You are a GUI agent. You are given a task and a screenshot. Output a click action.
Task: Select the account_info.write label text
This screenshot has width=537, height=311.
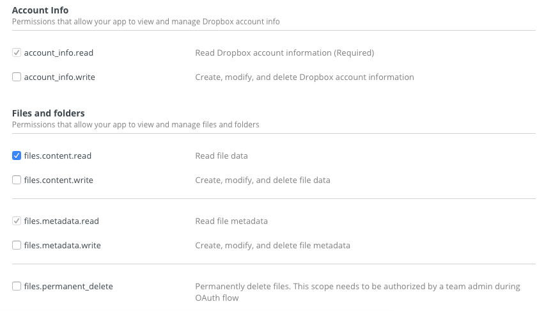(59, 77)
